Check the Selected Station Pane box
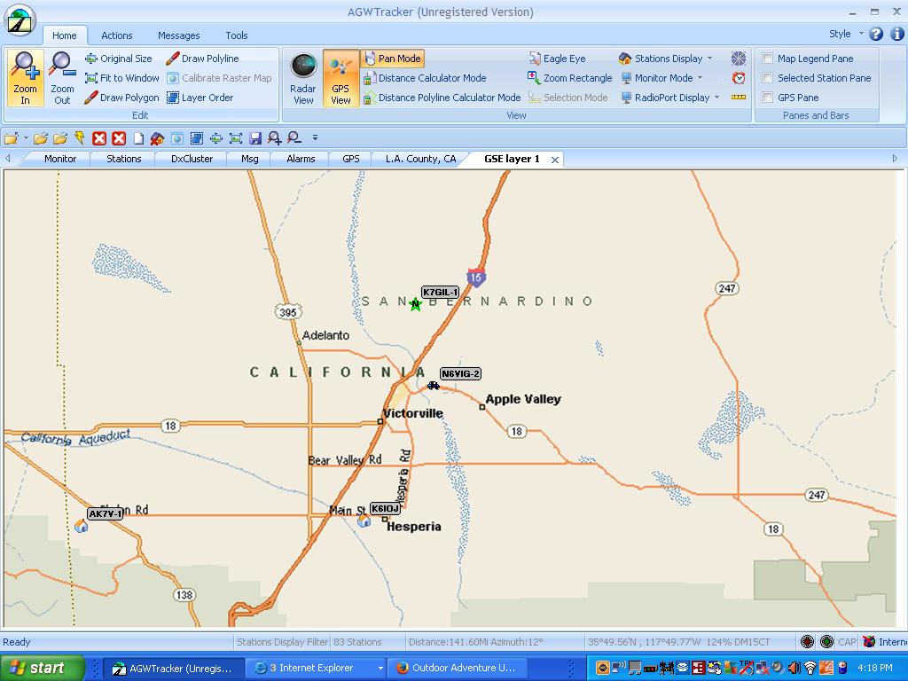Screen dimensions: 908x681 pos(768,78)
